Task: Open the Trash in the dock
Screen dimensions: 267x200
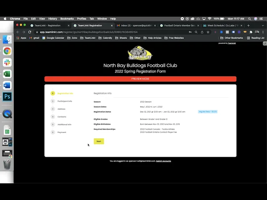Action: [x=7, y=164]
